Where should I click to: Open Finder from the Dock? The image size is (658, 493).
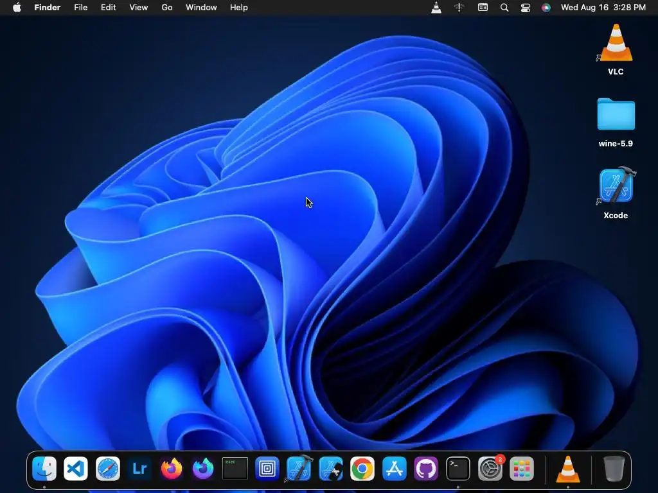pyautogui.click(x=44, y=468)
